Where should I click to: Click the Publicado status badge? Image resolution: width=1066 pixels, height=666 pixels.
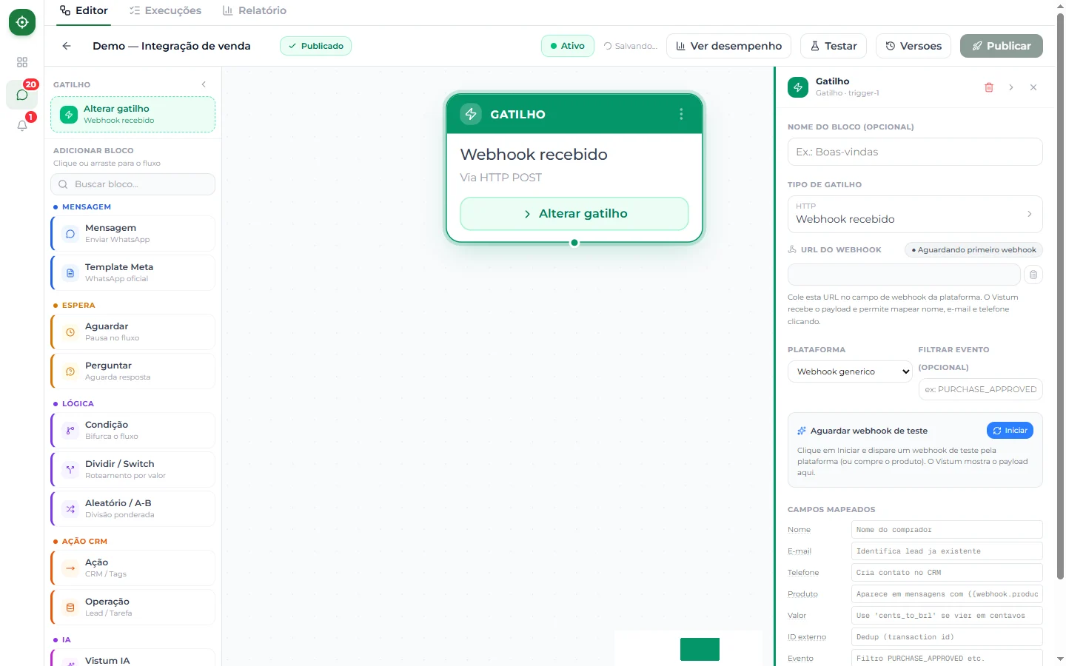click(315, 46)
